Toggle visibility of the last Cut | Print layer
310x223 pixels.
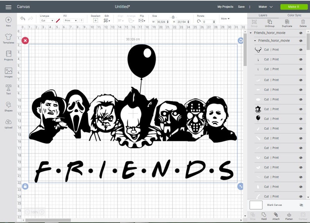coord(301,196)
